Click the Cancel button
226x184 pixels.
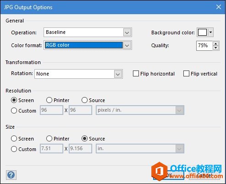click(x=204, y=175)
